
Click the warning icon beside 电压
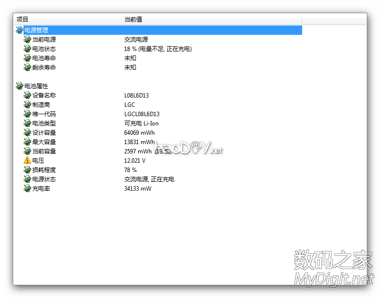point(27,161)
